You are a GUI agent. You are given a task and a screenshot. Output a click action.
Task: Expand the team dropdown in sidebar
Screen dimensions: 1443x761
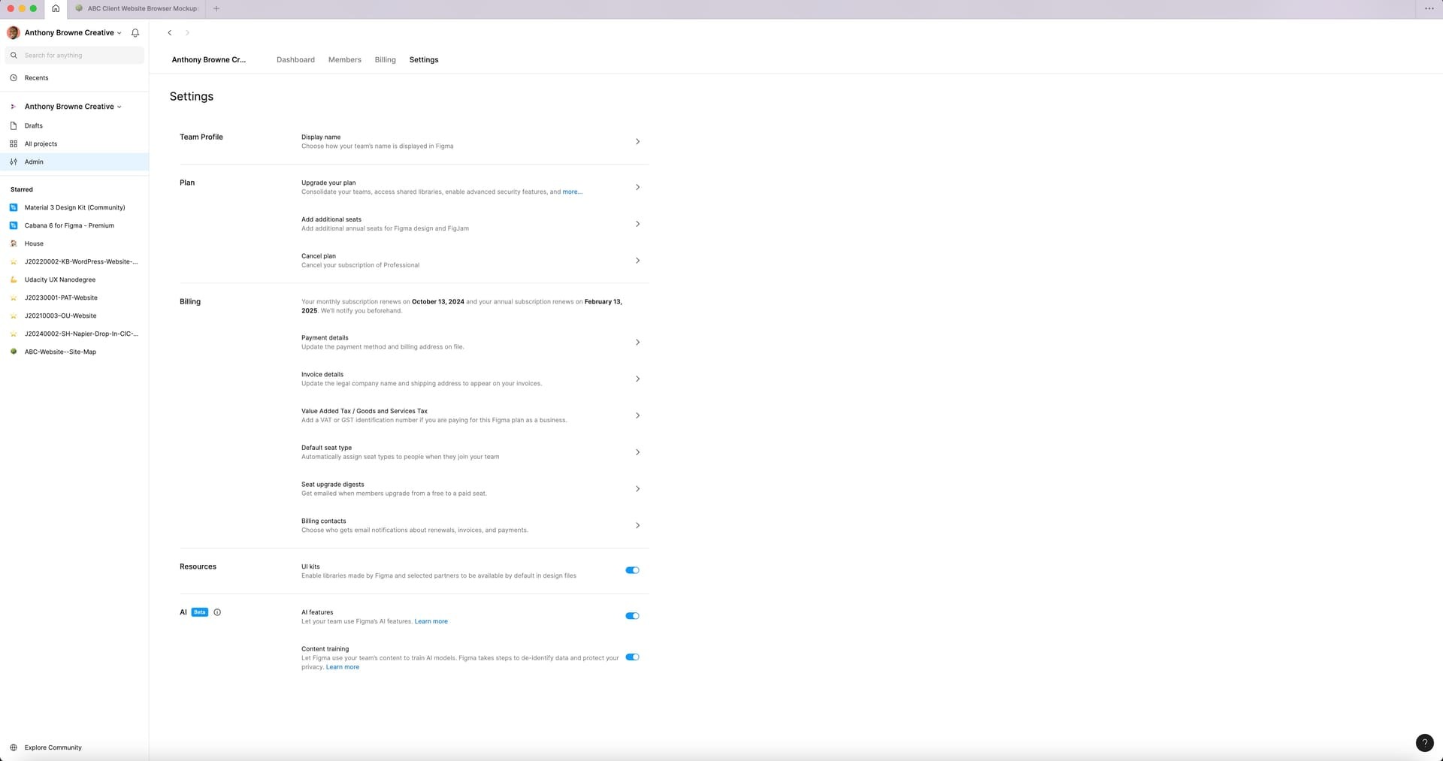click(73, 107)
